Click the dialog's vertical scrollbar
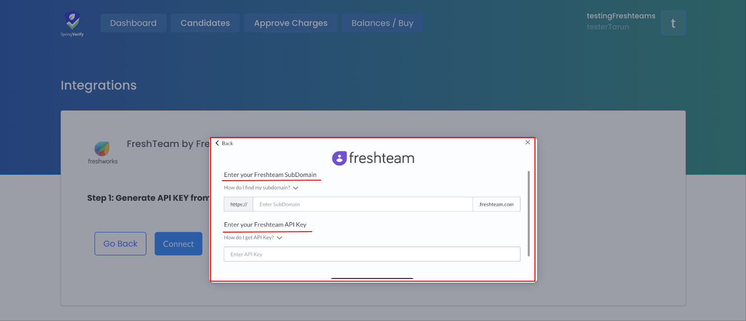Image resolution: width=746 pixels, height=321 pixels. pos(528,213)
